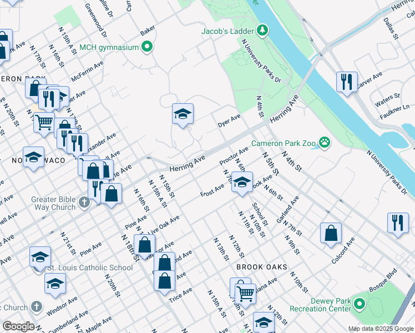The width and height of the screenshot is (415, 333).
Task: Open the shopping bag marker under the Cameron Park label
Action: pos(35,88)
